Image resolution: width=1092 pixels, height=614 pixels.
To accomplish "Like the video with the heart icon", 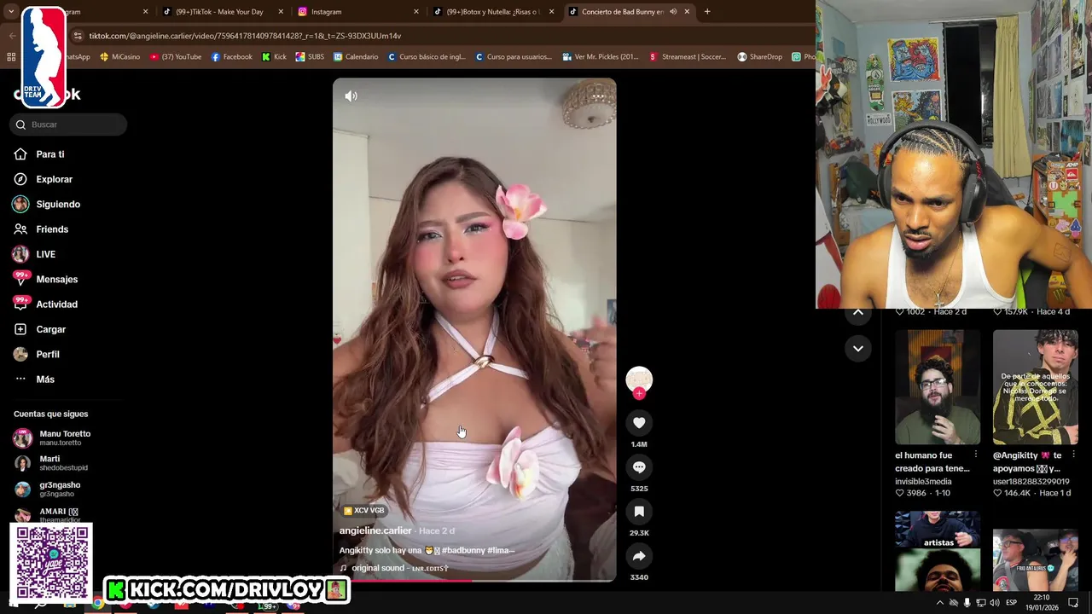I will (x=639, y=423).
